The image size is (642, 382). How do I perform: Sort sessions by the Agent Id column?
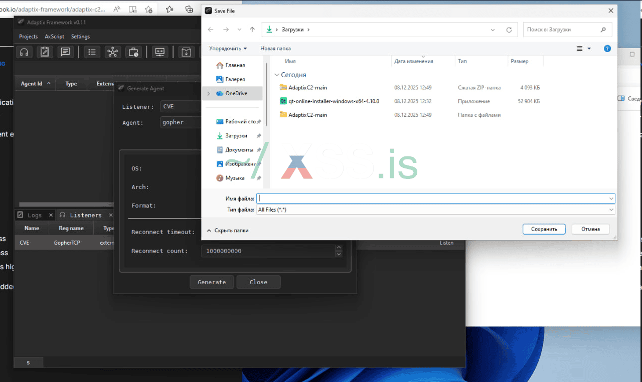[x=35, y=84]
